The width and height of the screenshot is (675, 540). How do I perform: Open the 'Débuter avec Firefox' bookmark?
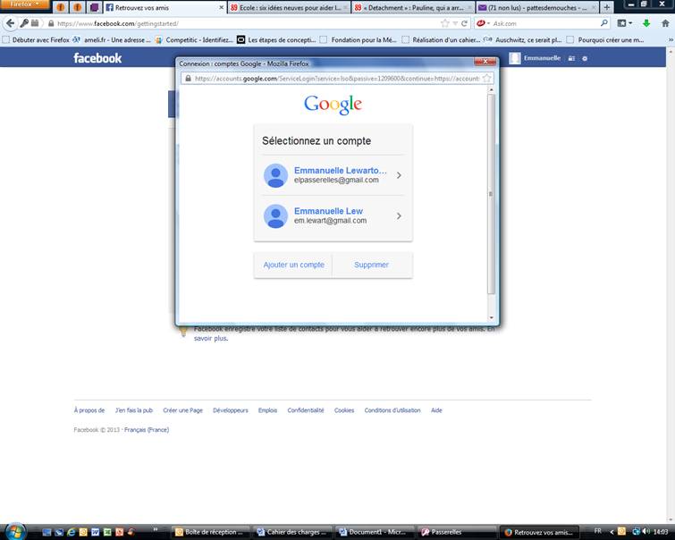pyautogui.click(x=36, y=40)
